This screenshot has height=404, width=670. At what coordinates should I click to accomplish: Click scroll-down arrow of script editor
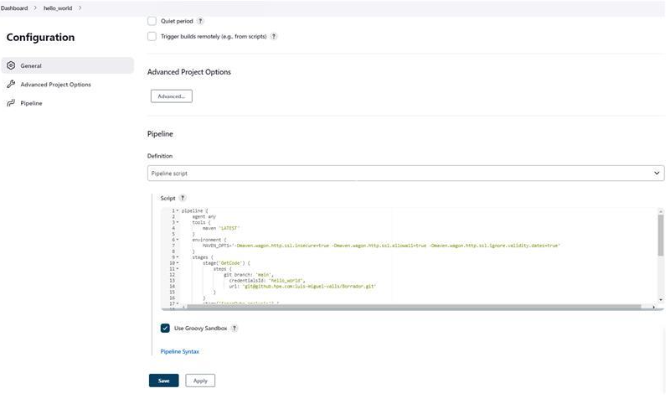661,300
